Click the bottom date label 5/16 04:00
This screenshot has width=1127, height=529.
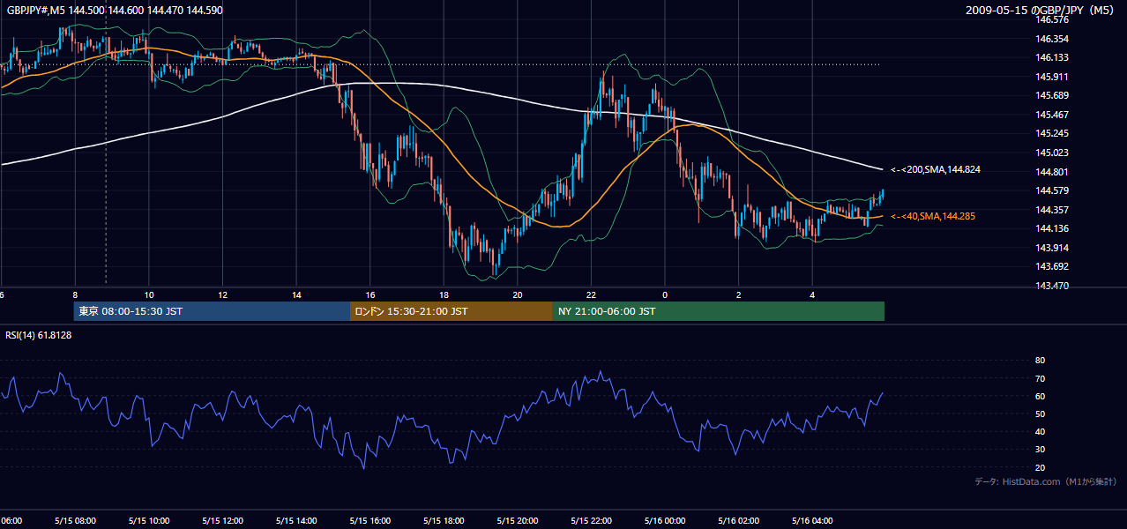(x=813, y=520)
